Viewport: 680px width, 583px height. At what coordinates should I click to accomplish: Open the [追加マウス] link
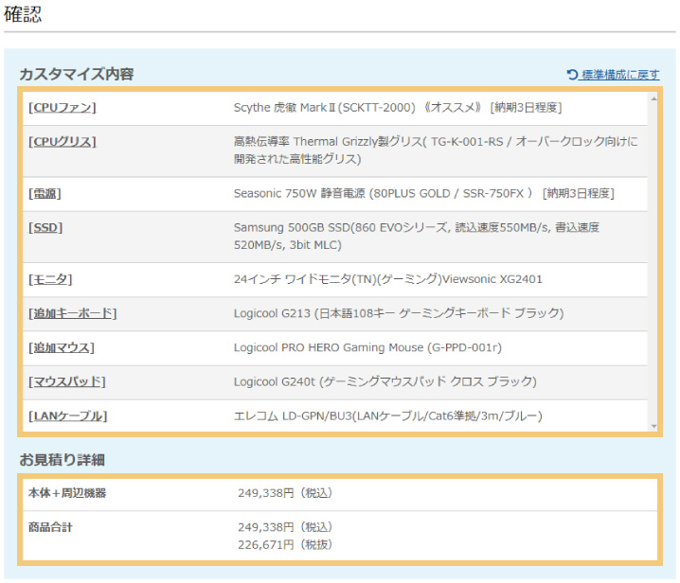(x=62, y=347)
